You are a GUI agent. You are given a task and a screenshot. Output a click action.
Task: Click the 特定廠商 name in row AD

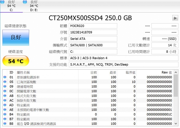(23, 105)
